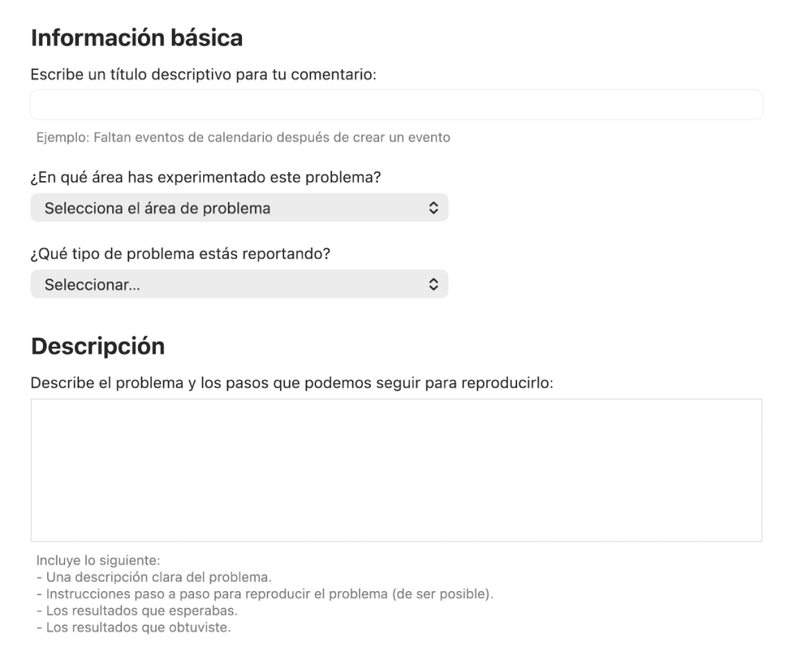Image resolution: width=793 pixels, height=666 pixels.
Task: Click the "Información básica" heading
Action: (x=137, y=38)
